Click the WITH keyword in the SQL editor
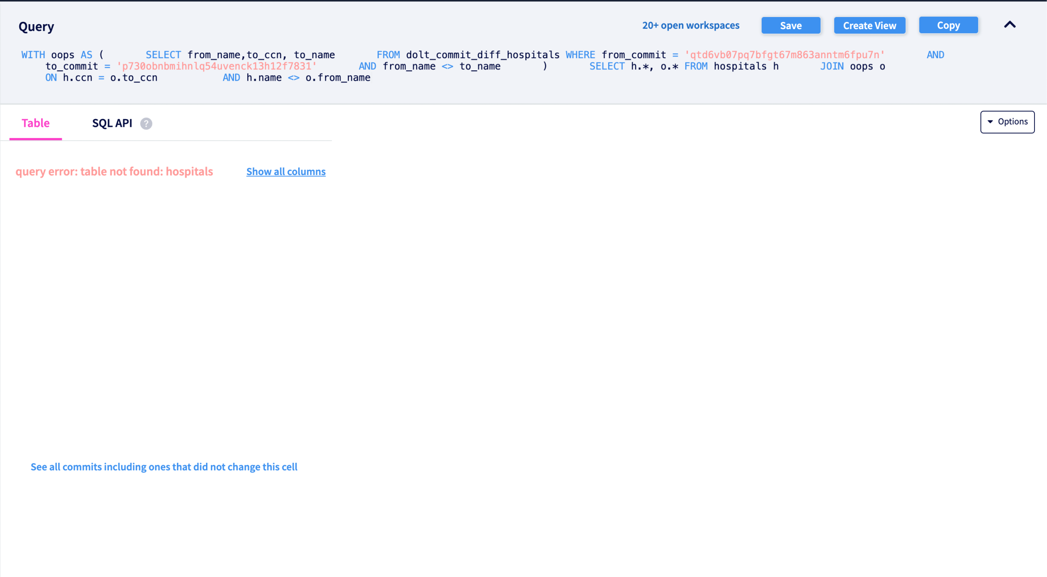Image resolution: width=1047 pixels, height=577 pixels. click(33, 54)
